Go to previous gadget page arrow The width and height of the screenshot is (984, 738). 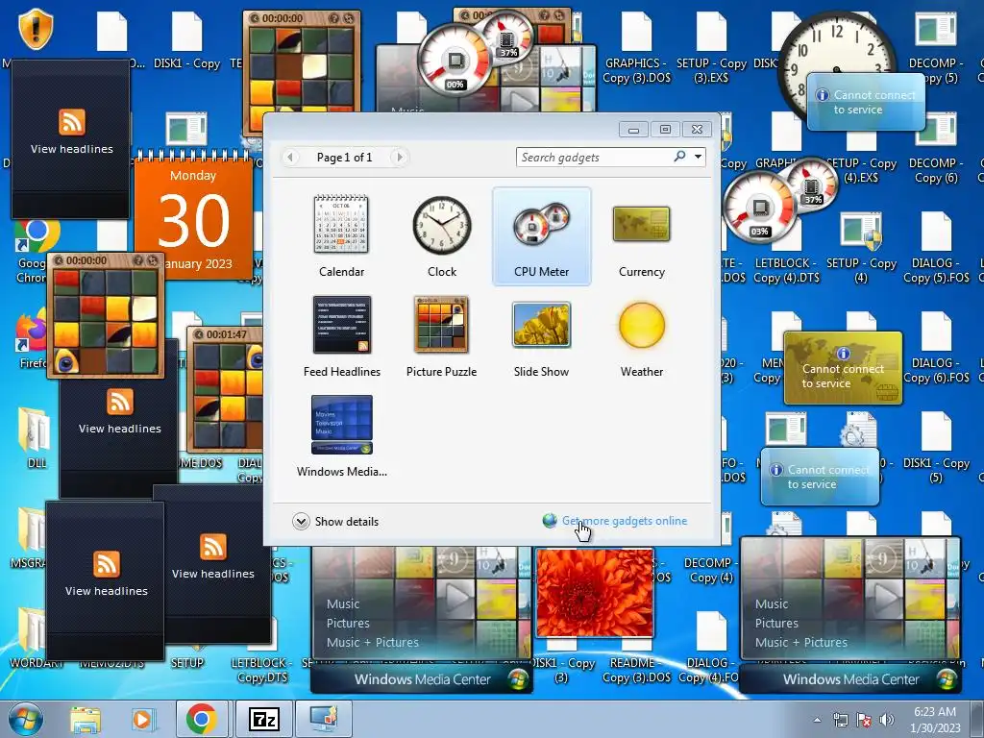coord(290,157)
